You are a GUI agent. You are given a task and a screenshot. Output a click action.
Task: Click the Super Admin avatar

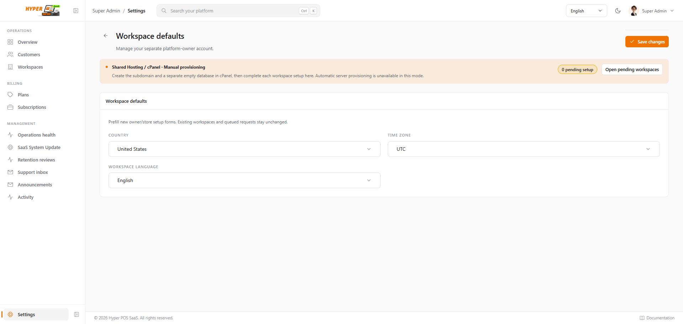coord(634,11)
